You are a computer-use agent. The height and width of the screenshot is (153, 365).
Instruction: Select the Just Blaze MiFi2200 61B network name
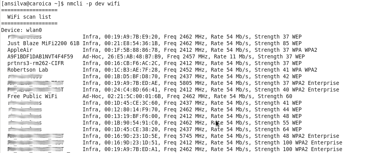43,43
